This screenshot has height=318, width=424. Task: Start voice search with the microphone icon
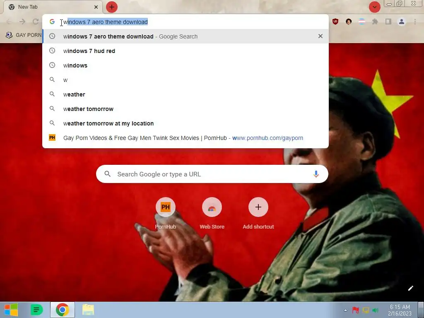click(316, 174)
